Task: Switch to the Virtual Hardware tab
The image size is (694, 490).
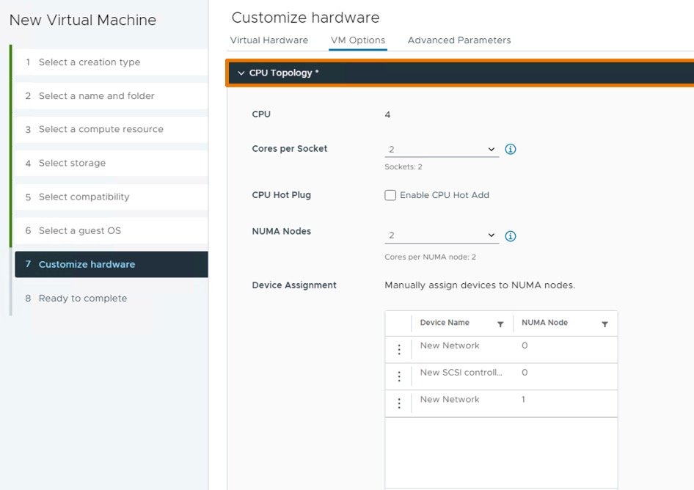Action: tap(269, 40)
